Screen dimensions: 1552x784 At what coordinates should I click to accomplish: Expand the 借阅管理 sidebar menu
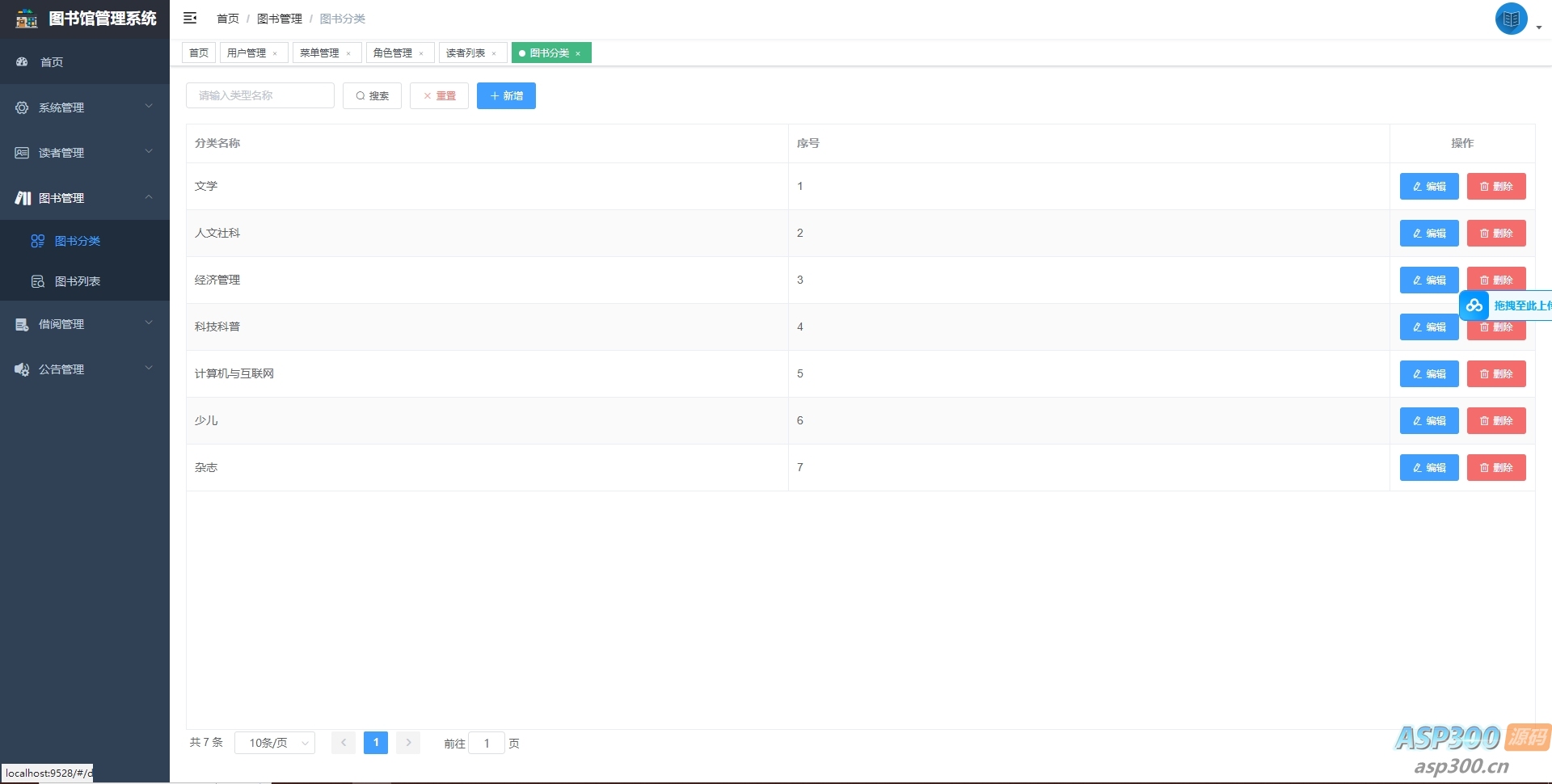coord(84,324)
